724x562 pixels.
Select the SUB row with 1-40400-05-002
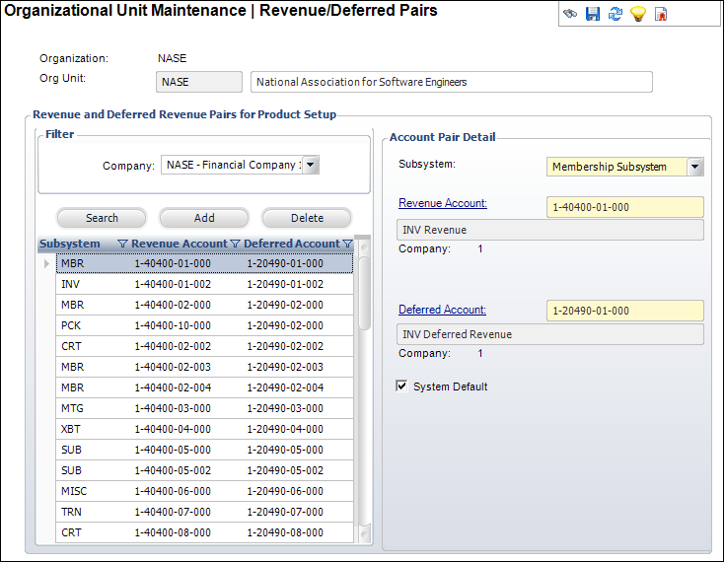tap(204, 470)
